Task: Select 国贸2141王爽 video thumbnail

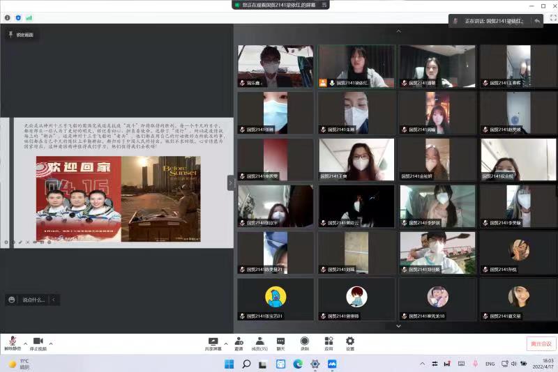Action: tap(356, 160)
